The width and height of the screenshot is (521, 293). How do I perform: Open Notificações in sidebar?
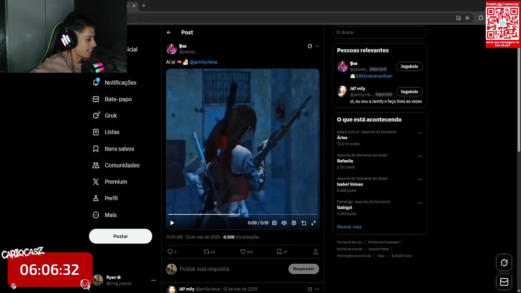click(115, 83)
